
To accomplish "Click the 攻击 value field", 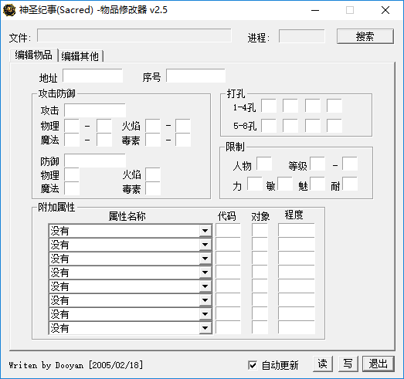I will click(x=95, y=110).
